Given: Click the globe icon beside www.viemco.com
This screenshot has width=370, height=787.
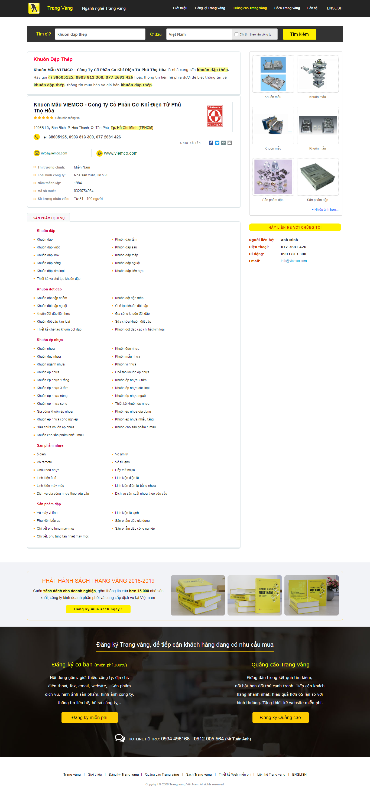Looking at the screenshot, I should [99, 153].
